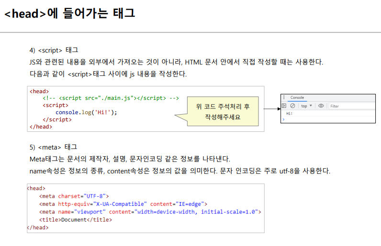Image resolution: width=381 pixels, height=246 pixels.
Task: Select the Console tab
Action: coord(297,97)
